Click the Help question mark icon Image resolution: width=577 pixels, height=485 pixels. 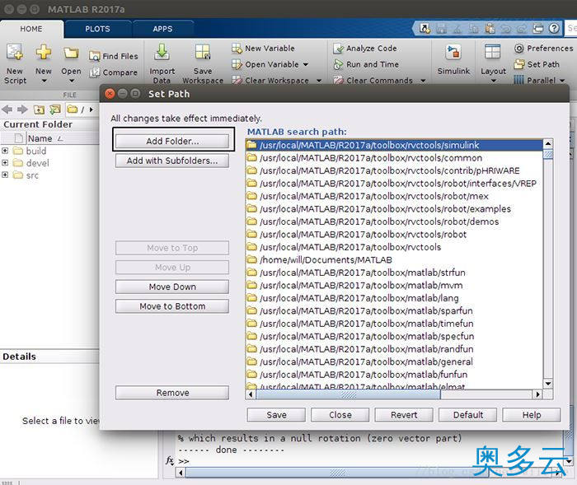[x=554, y=28]
